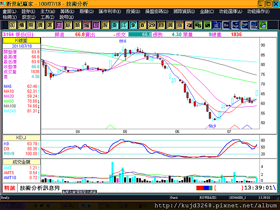
Task: Click the green split-window toolbar icon
Action: [x=198, y=25]
